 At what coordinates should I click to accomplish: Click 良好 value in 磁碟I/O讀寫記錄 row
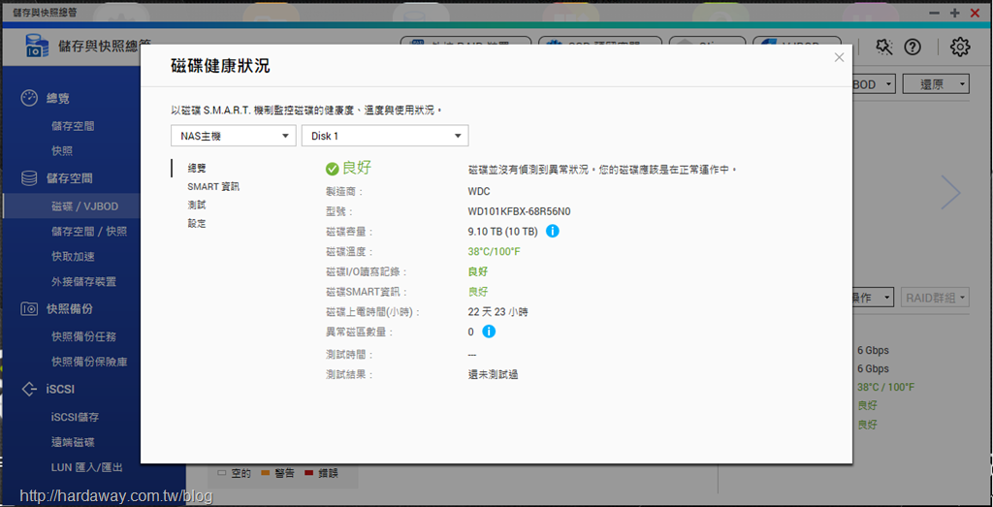[x=477, y=271]
